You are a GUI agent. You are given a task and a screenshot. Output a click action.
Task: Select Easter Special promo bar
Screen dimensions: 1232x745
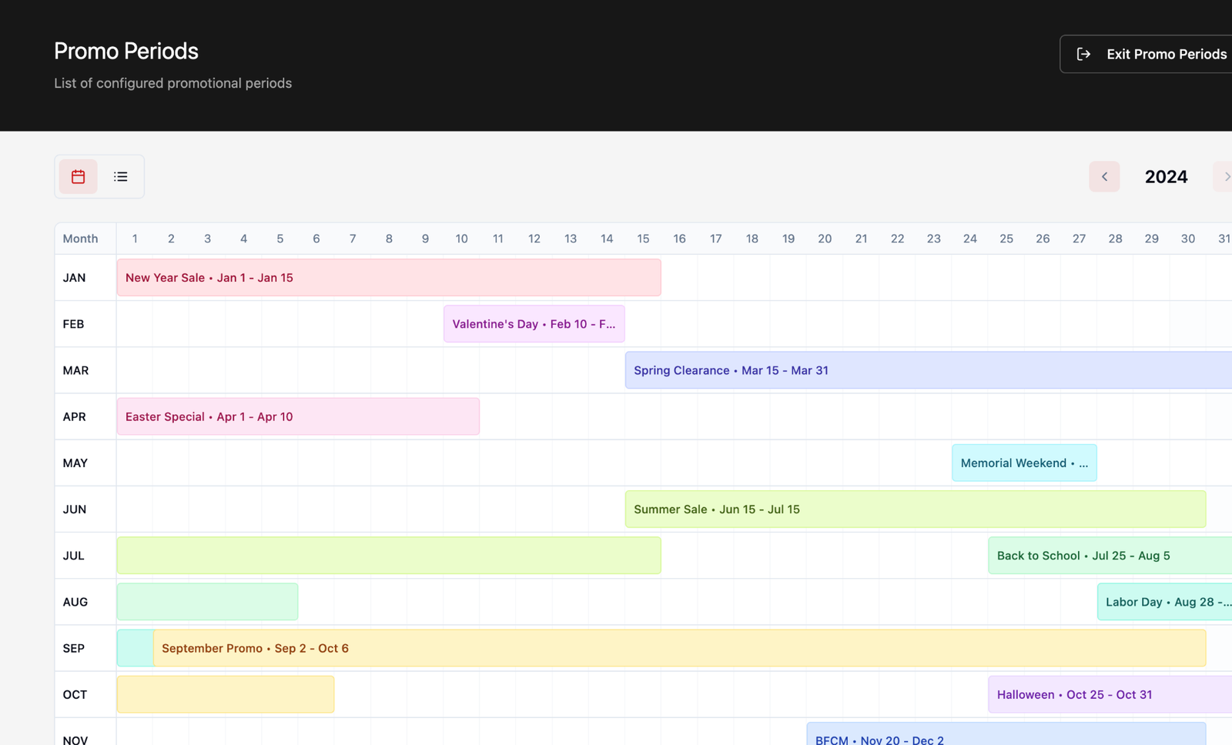(298, 416)
